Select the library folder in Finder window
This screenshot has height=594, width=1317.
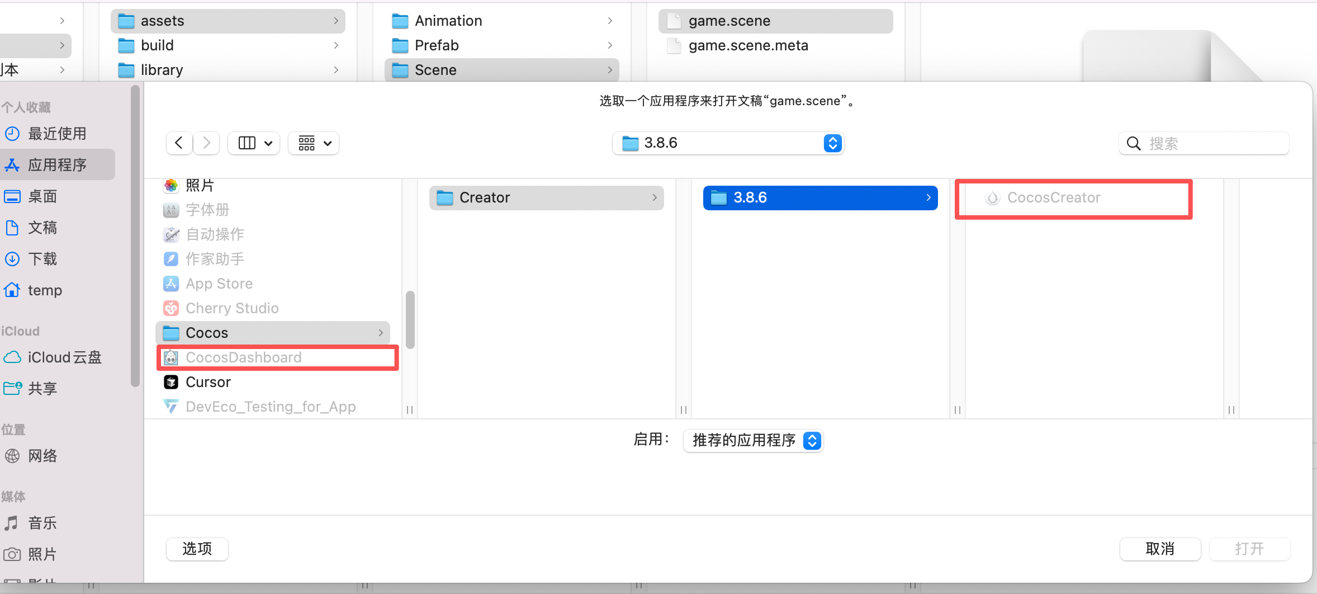(228, 70)
